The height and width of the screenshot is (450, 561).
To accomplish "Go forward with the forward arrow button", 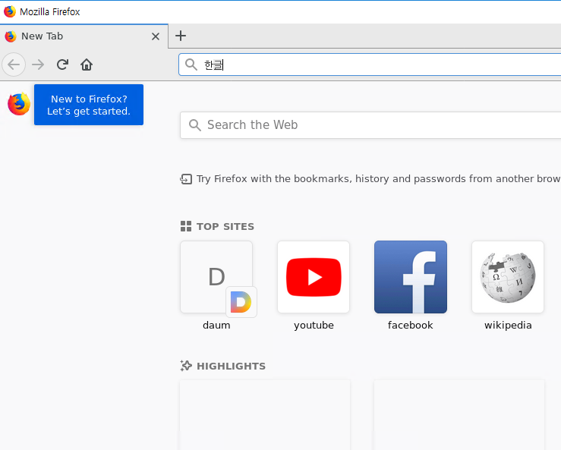I will (38, 65).
